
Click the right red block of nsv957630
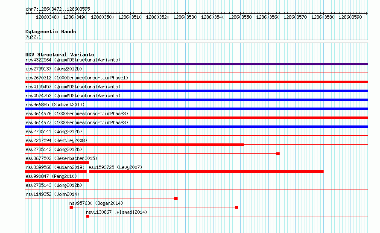click(x=237, y=207)
